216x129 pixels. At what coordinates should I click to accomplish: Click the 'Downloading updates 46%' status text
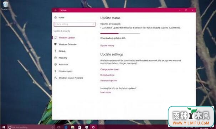(113, 38)
